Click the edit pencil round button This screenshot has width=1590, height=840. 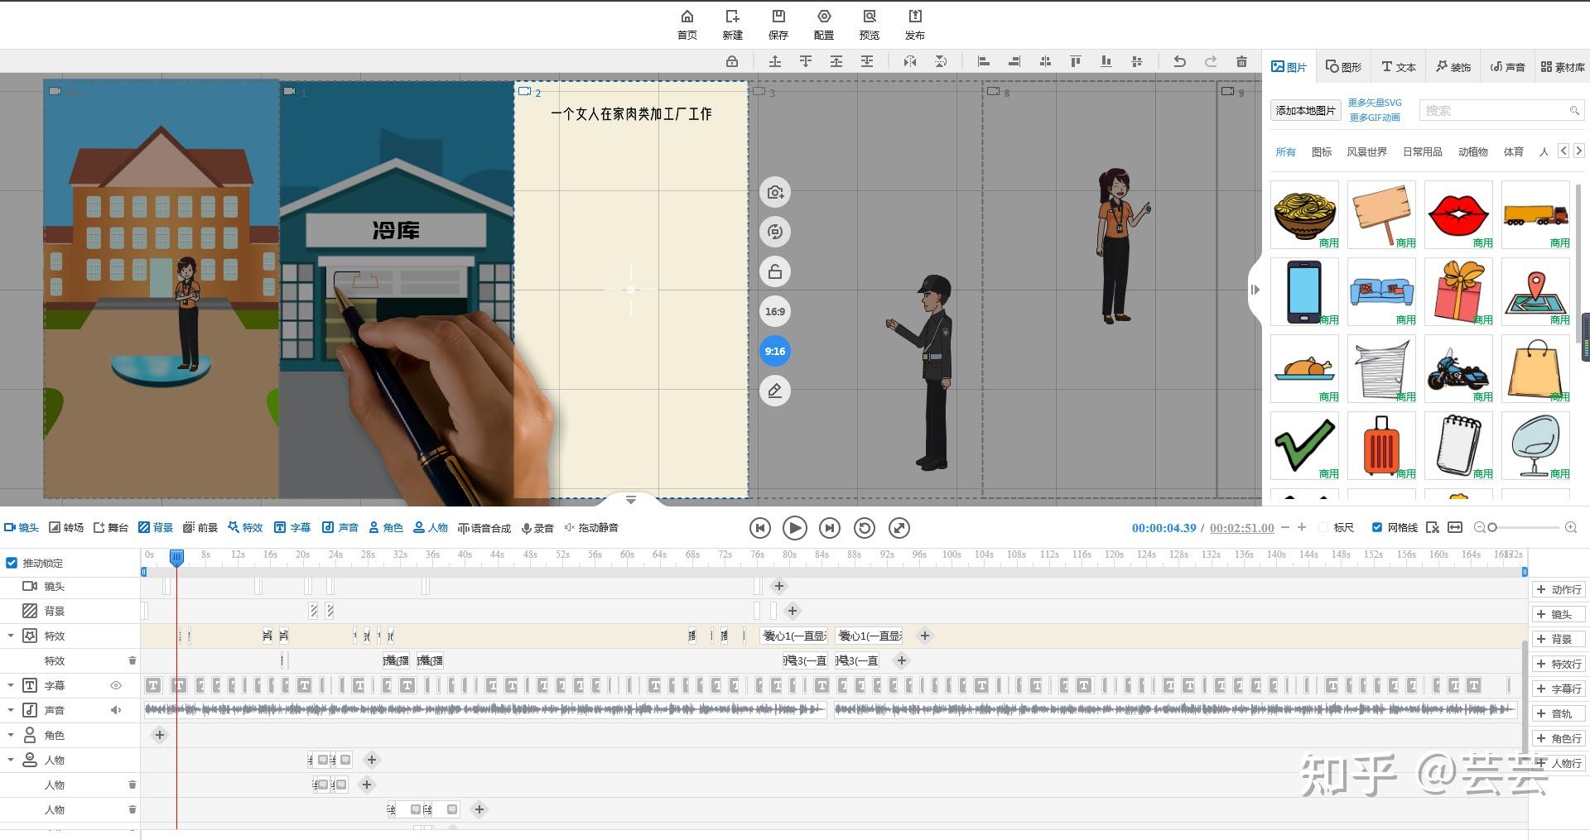(774, 391)
